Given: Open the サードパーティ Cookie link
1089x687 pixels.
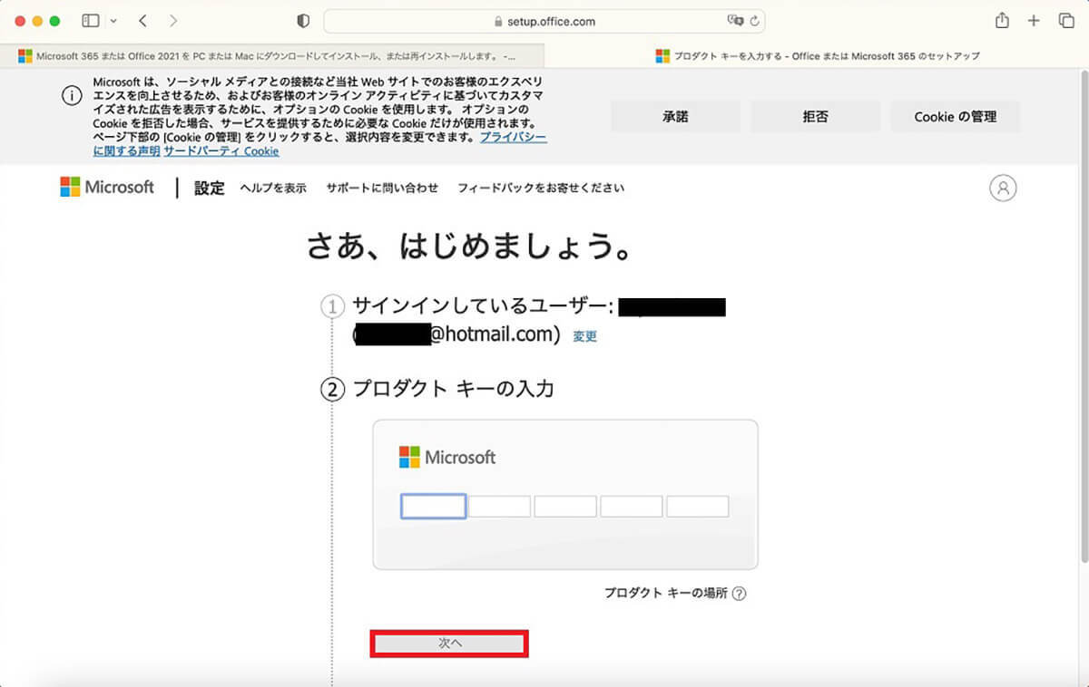Looking at the screenshot, I should [221, 151].
